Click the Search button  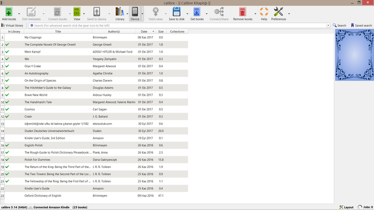coord(340,26)
